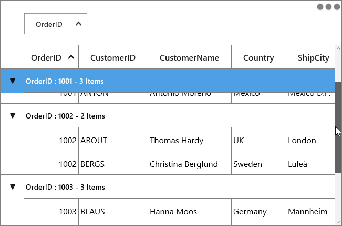The width and height of the screenshot is (342, 226).
Task: Collapse the OrderID 1003 group triangle
Action: coord(13,187)
